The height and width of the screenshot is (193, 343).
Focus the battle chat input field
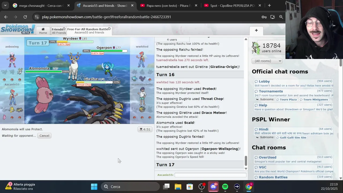pyautogui.click(x=210, y=175)
